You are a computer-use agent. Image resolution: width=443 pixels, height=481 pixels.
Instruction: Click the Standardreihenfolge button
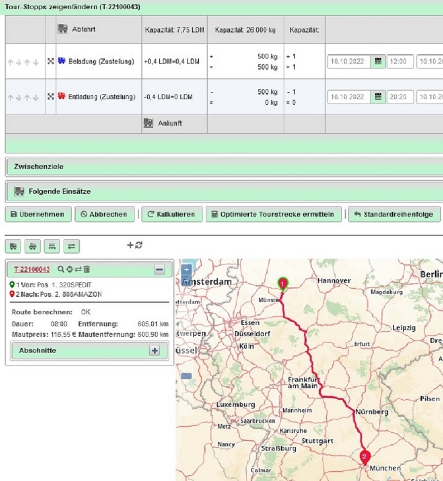[x=394, y=214]
